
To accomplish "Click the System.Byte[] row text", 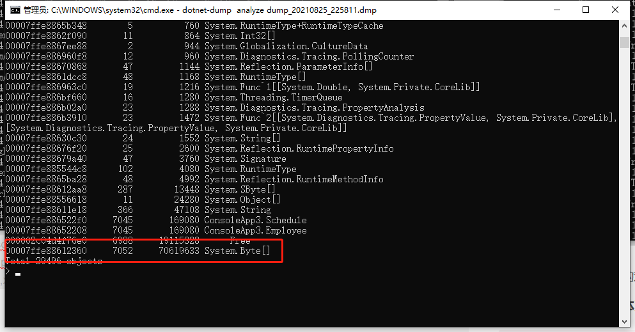I will click(x=237, y=251).
